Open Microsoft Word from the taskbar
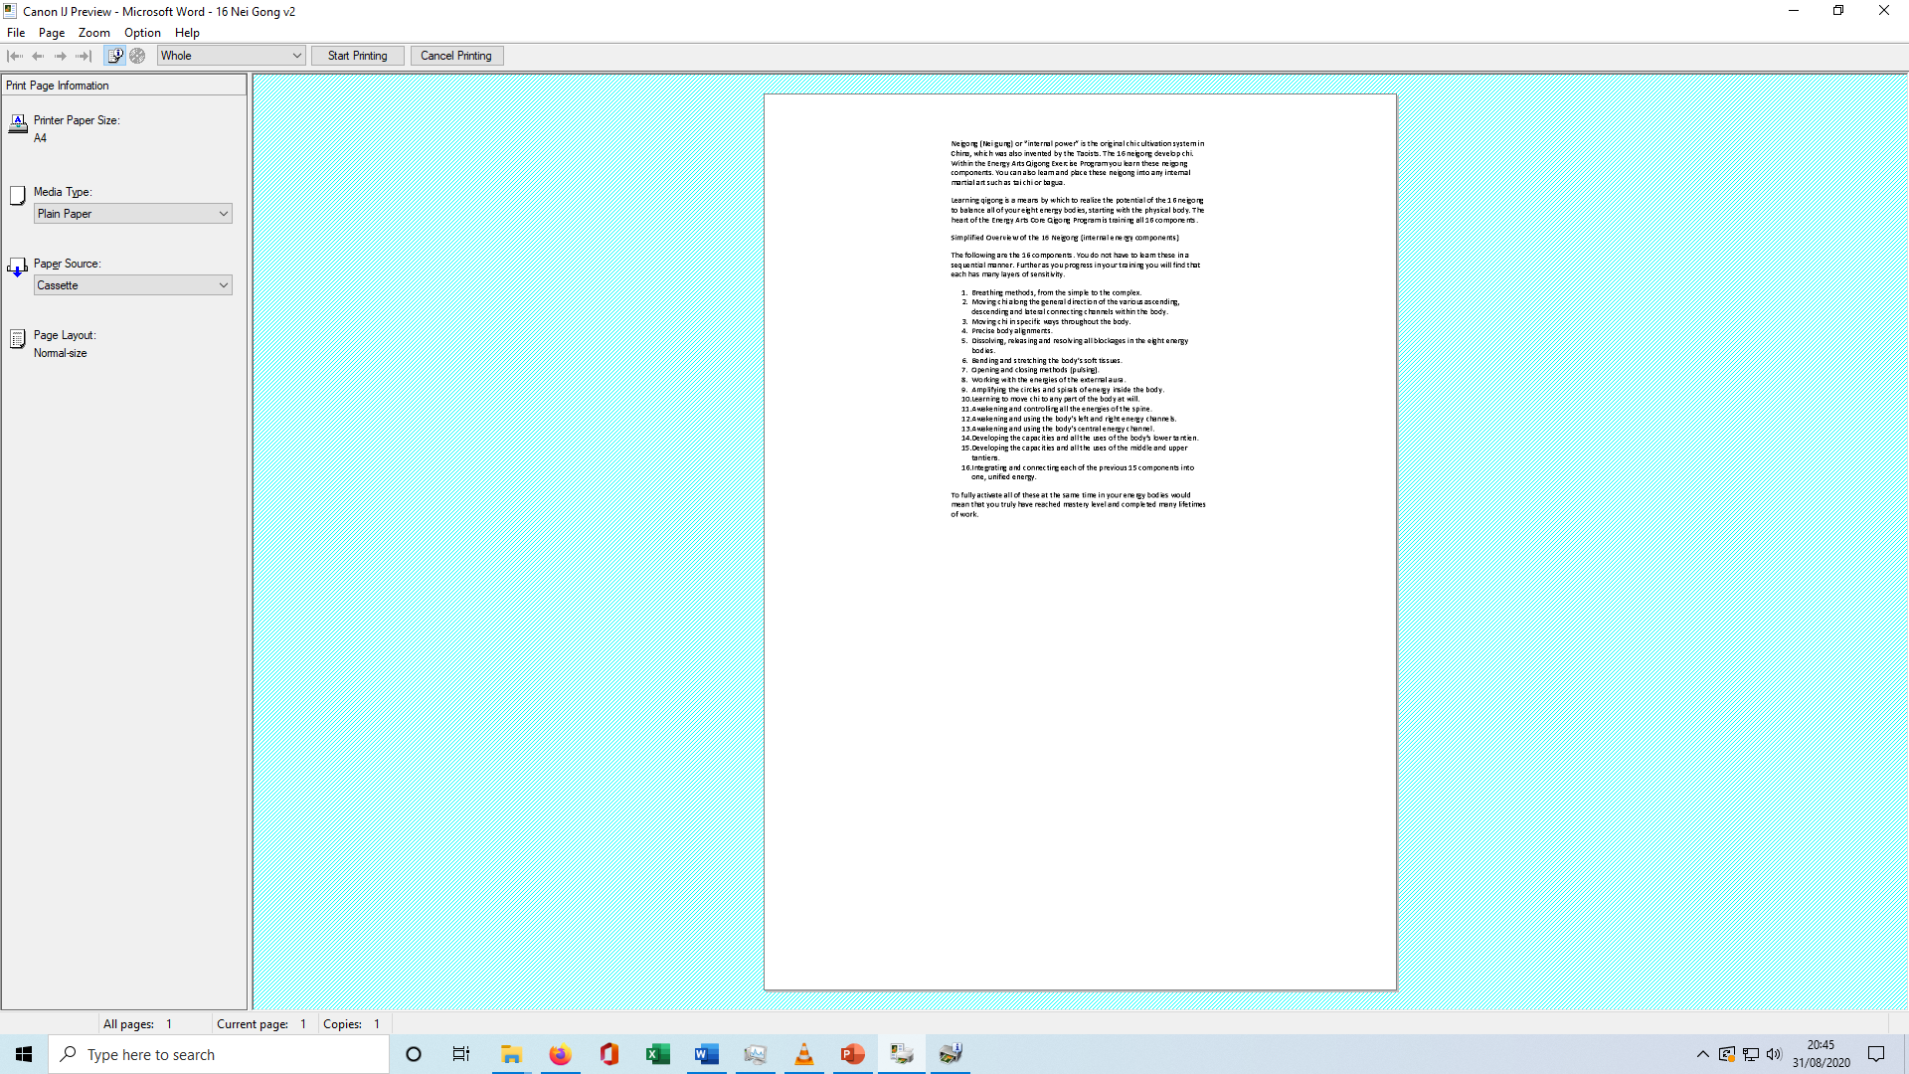 pyautogui.click(x=706, y=1054)
